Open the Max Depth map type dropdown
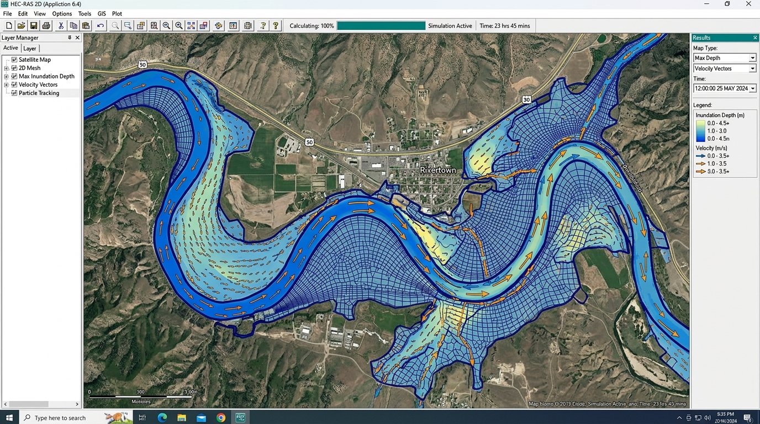The height and width of the screenshot is (424, 760). pyautogui.click(x=752, y=58)
